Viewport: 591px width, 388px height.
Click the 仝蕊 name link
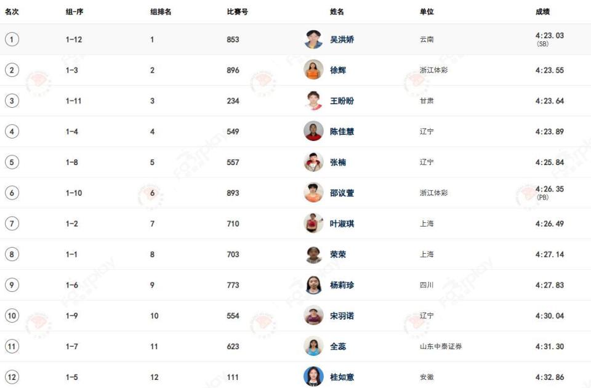coord(338,346)
